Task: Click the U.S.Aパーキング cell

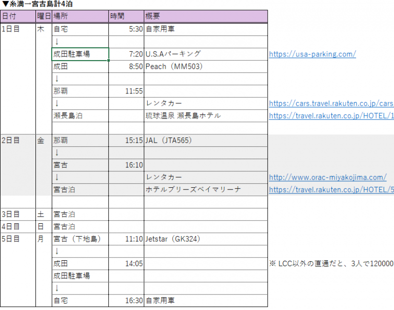Action: tap(205, 54)
